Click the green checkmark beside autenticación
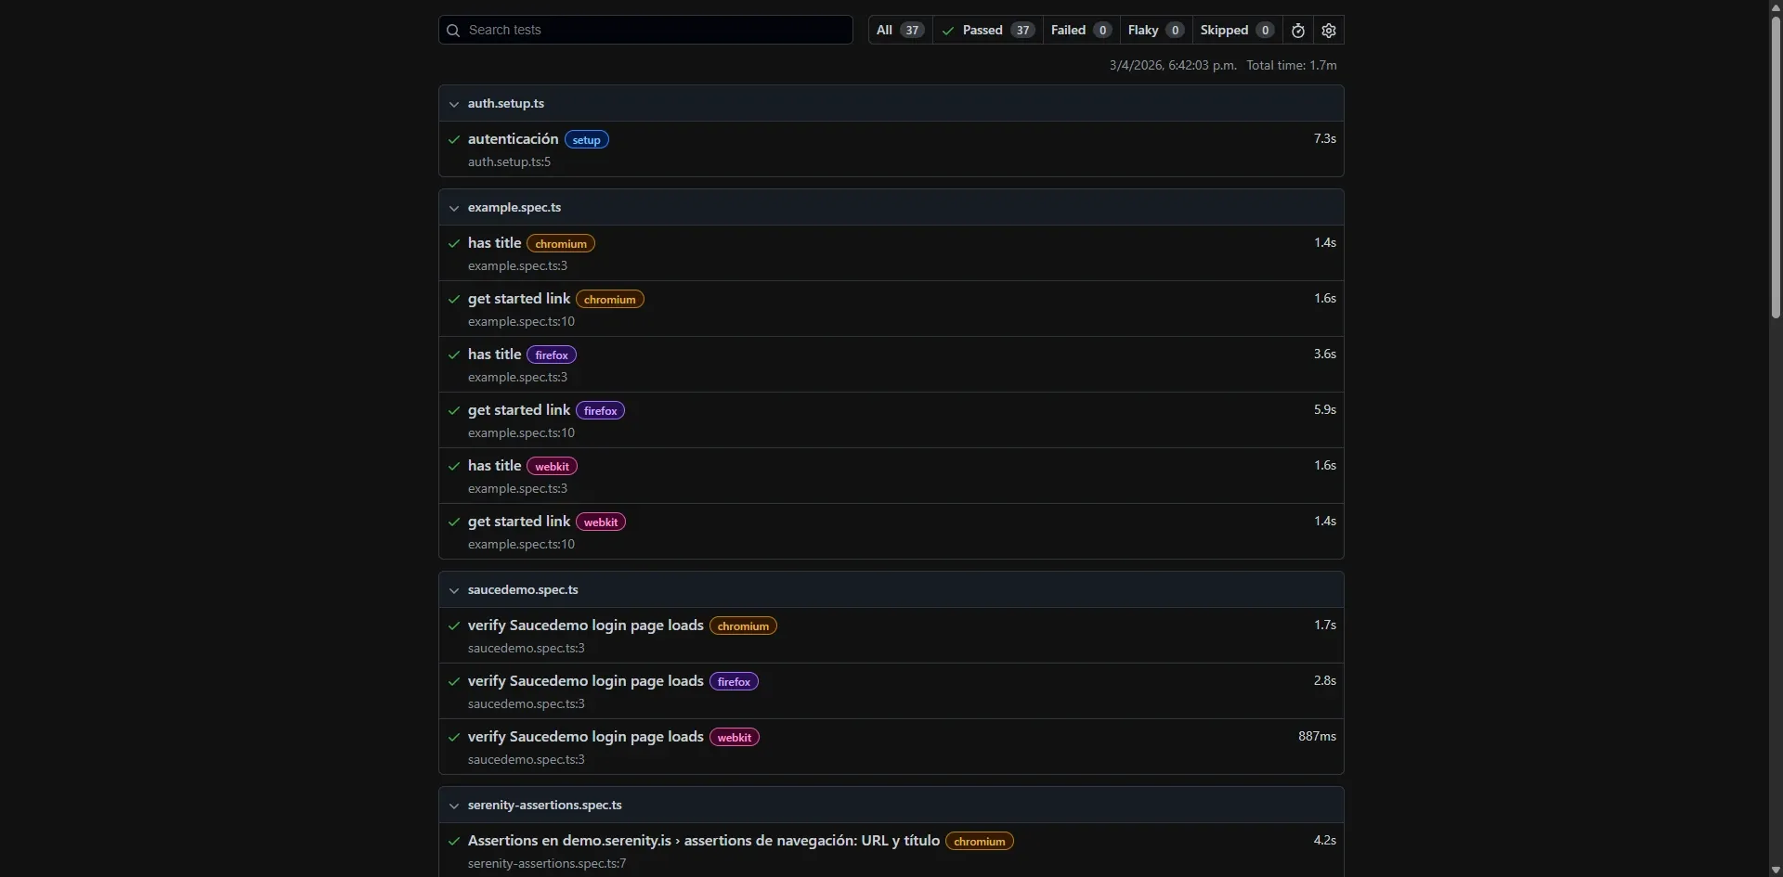Screen dimensions: 1783x877 pyautogui.click(x=454, y=140)
